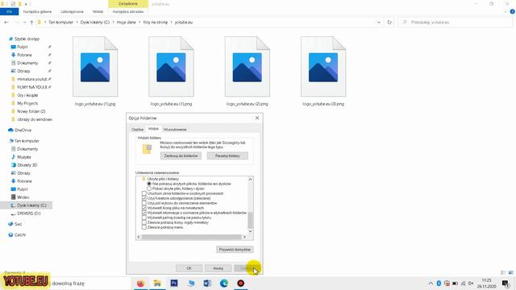This screenshot has height=290, width=516.
Task: Select radio Pokaż ukryte pliki, foldery i dyski
Action: click(x=149, y=188)
